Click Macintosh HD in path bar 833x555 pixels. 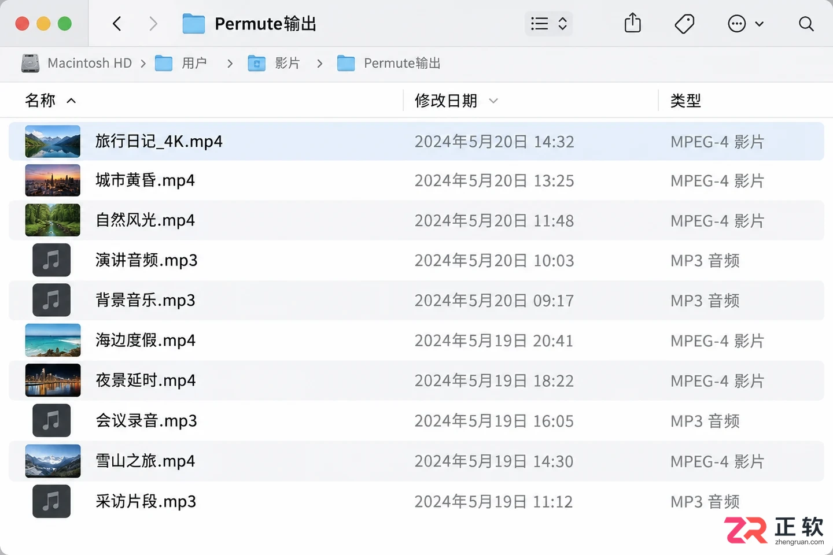(x=77, y=63)
